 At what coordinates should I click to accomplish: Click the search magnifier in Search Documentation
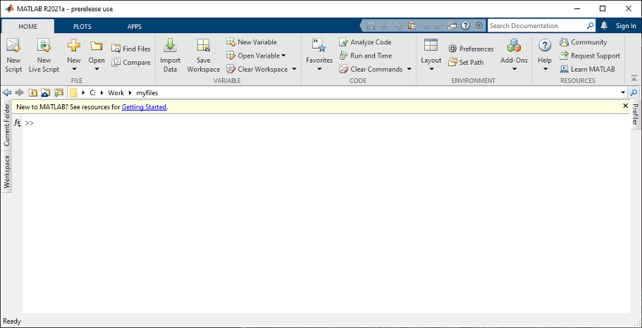pos(590,26)
